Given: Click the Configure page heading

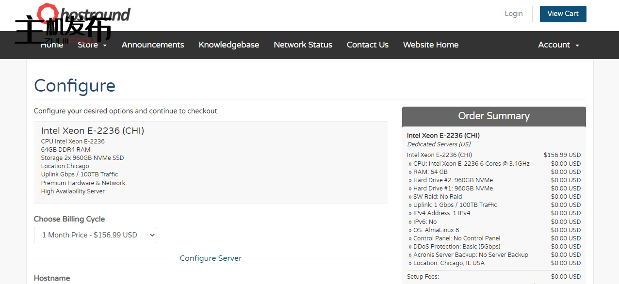Looking at the screenshot, I should coord(75,86).
